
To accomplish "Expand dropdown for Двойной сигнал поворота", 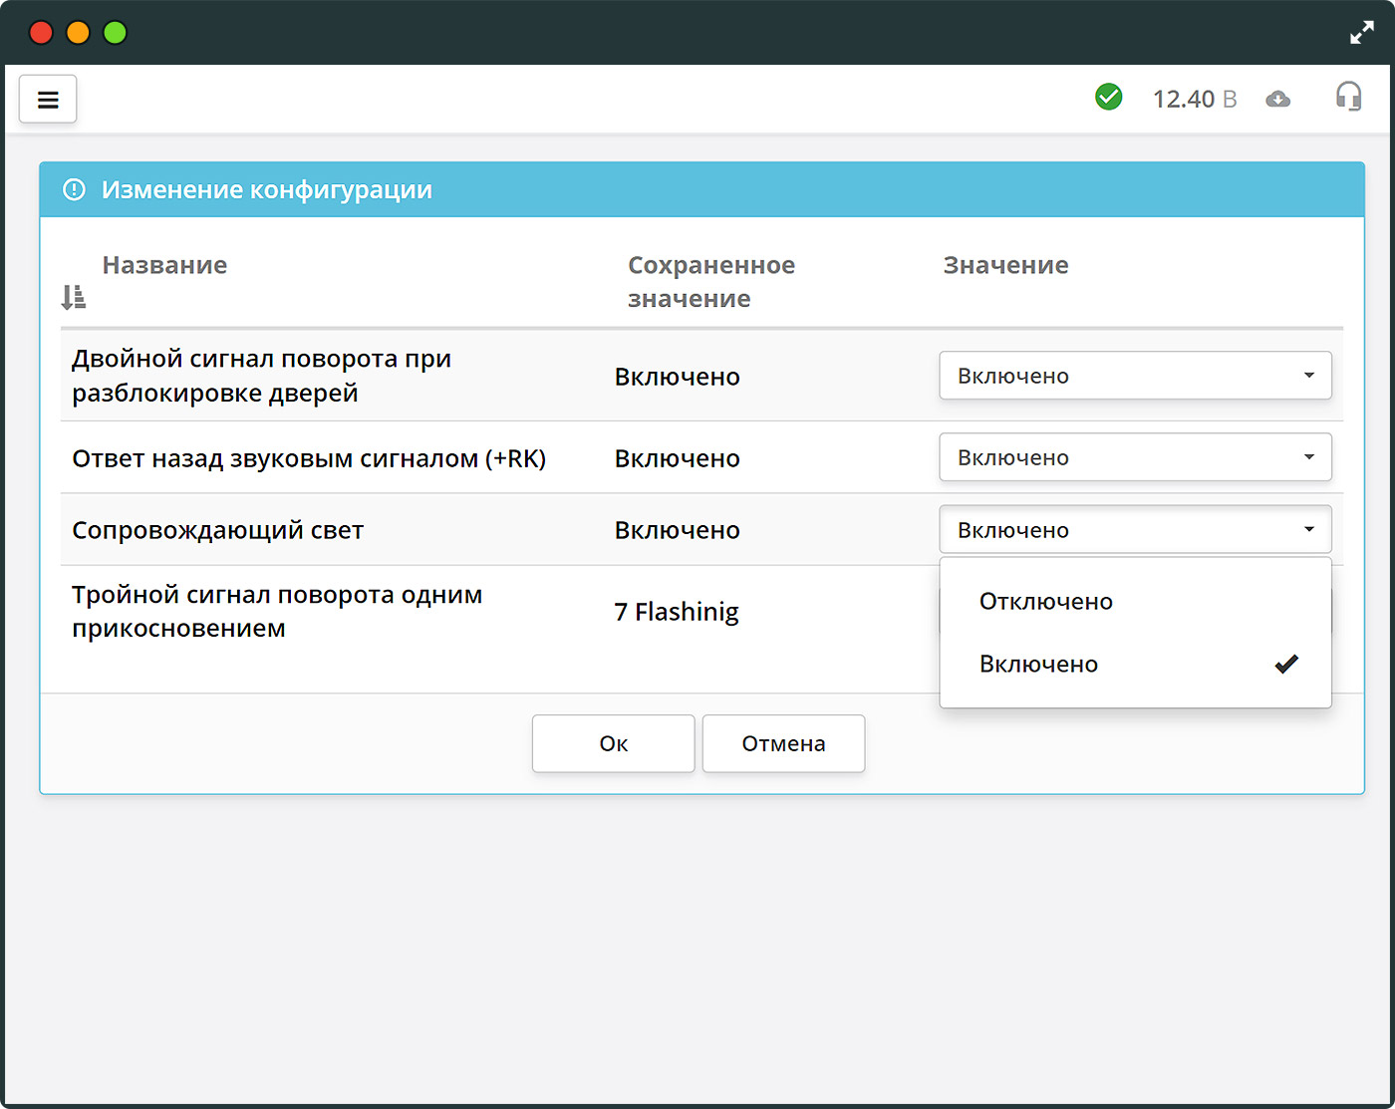I will click(x=1135, y=376).
